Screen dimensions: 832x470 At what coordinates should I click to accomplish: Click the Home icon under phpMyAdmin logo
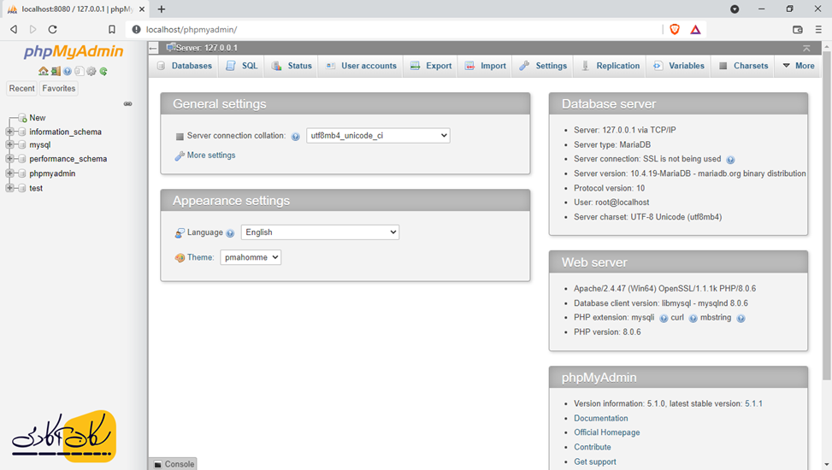point(43,71)
